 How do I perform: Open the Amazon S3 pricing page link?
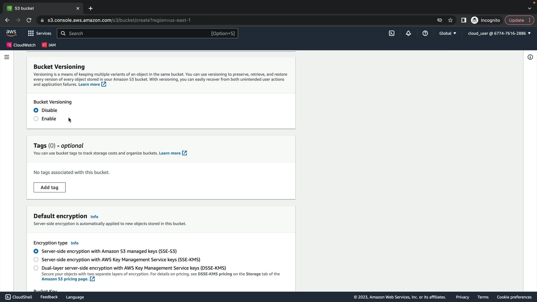[65, 279]
